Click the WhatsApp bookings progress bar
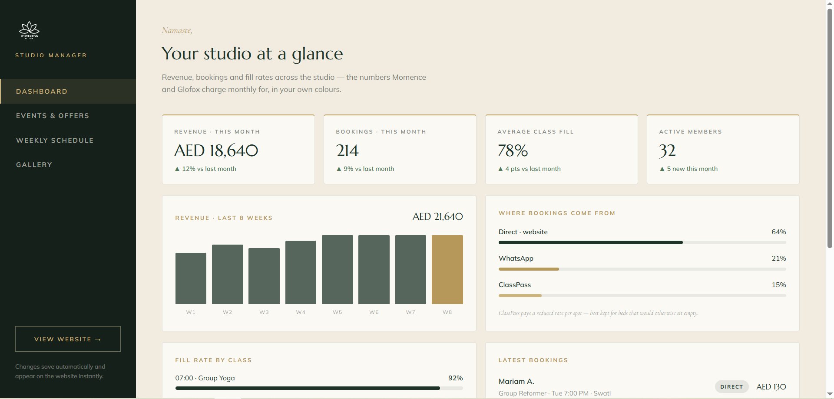Image resolution: width=834 pixels, height=399 pixels. [x=642, y=269]
